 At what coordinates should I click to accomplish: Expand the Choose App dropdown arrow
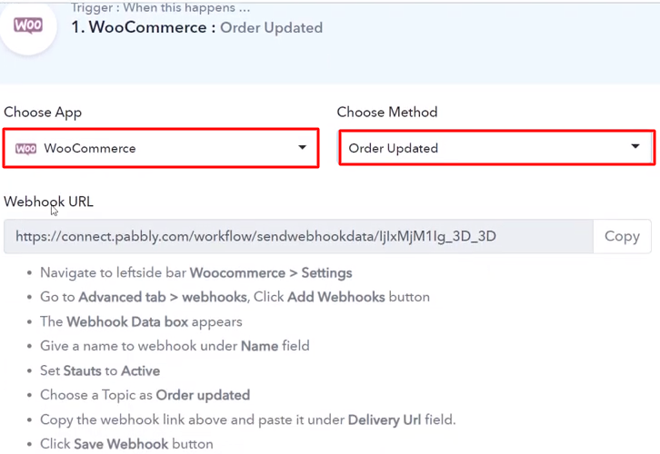tap(302, 148)
